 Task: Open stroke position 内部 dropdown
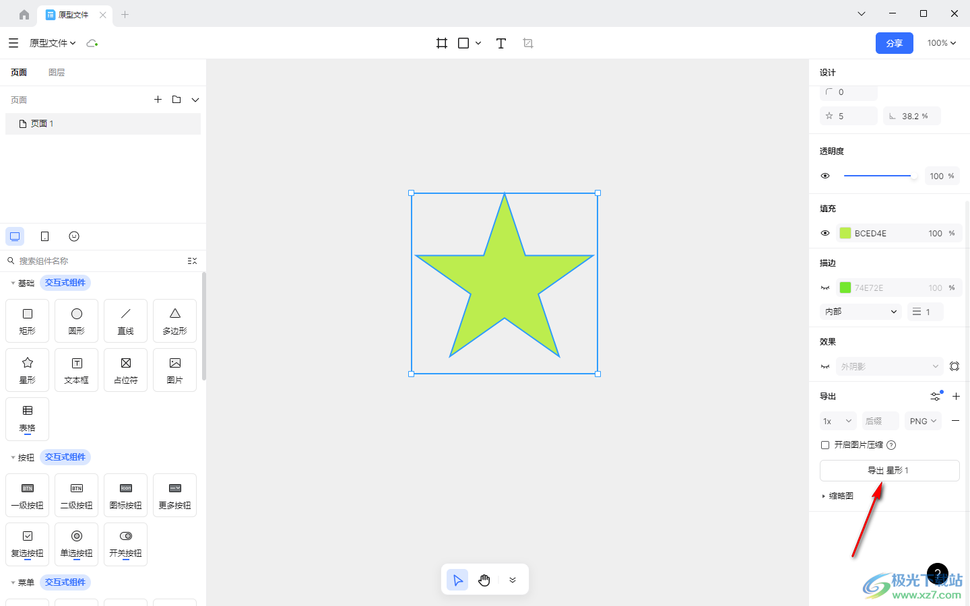click(x=861, y=312)
